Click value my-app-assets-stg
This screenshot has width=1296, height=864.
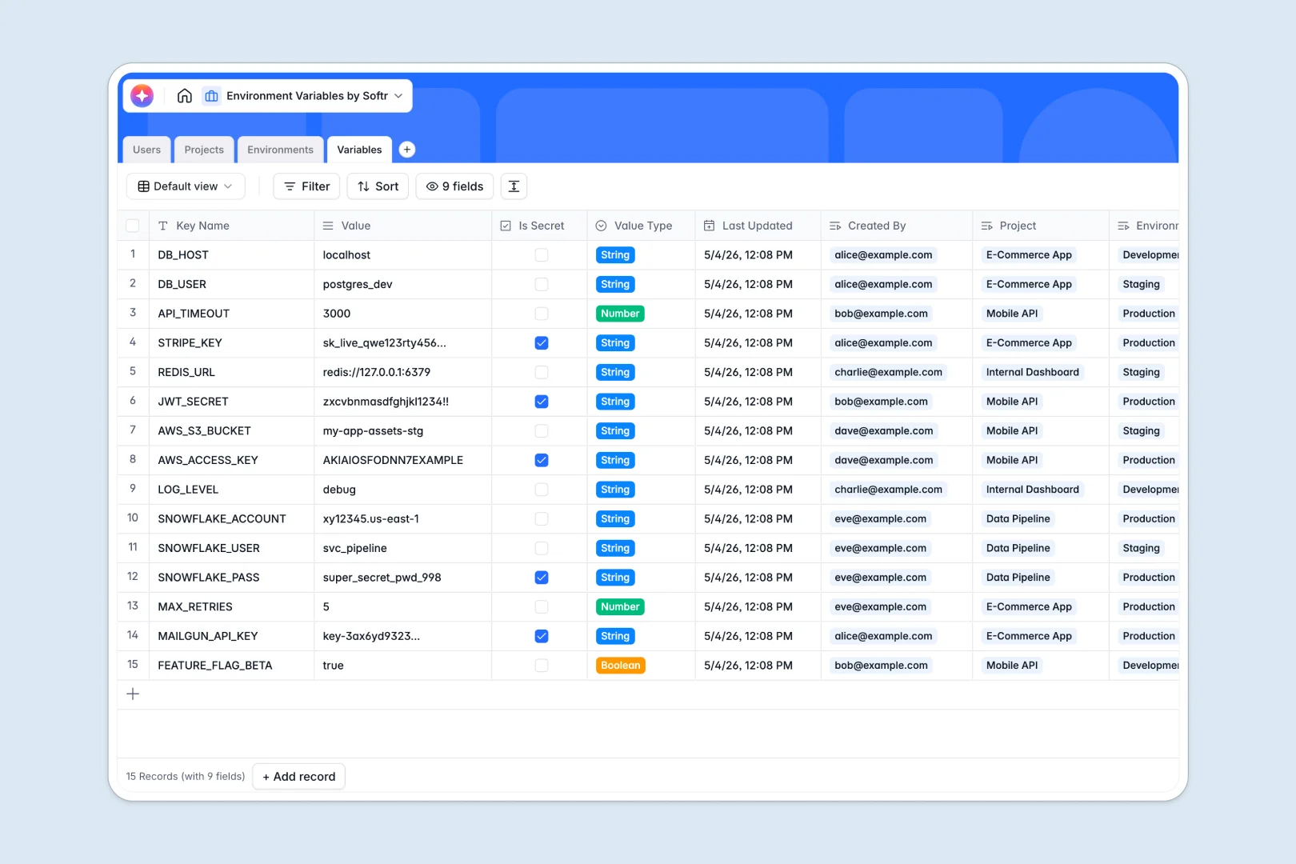pos(373,431)
